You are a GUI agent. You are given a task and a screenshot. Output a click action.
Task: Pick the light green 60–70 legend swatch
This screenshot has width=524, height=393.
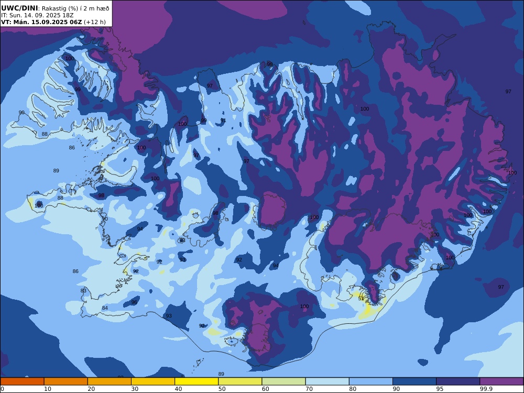point(283,381)
